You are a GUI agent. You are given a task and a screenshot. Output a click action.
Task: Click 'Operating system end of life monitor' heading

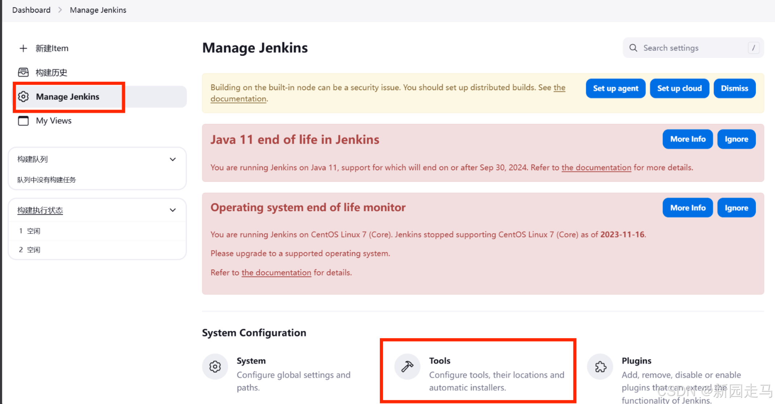(308, 207)
